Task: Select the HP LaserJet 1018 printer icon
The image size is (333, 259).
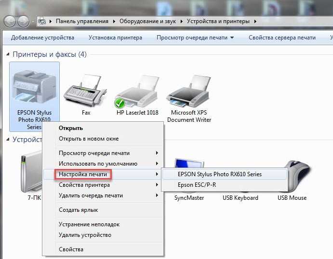Action: (137, 91)
